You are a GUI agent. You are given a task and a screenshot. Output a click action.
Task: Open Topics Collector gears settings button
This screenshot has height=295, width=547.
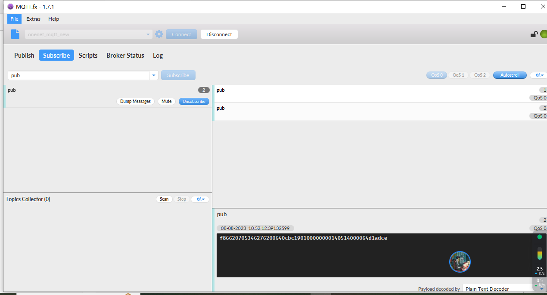click(200, 199)
